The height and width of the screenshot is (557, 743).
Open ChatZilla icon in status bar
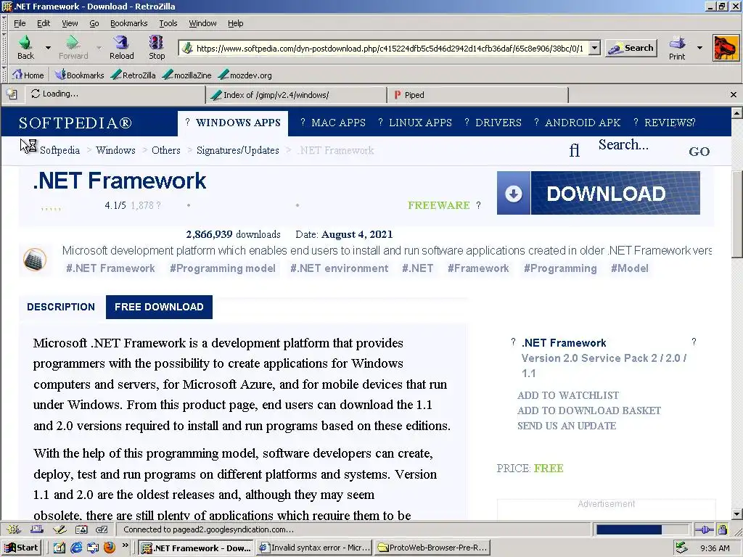[x=102, y=529]
